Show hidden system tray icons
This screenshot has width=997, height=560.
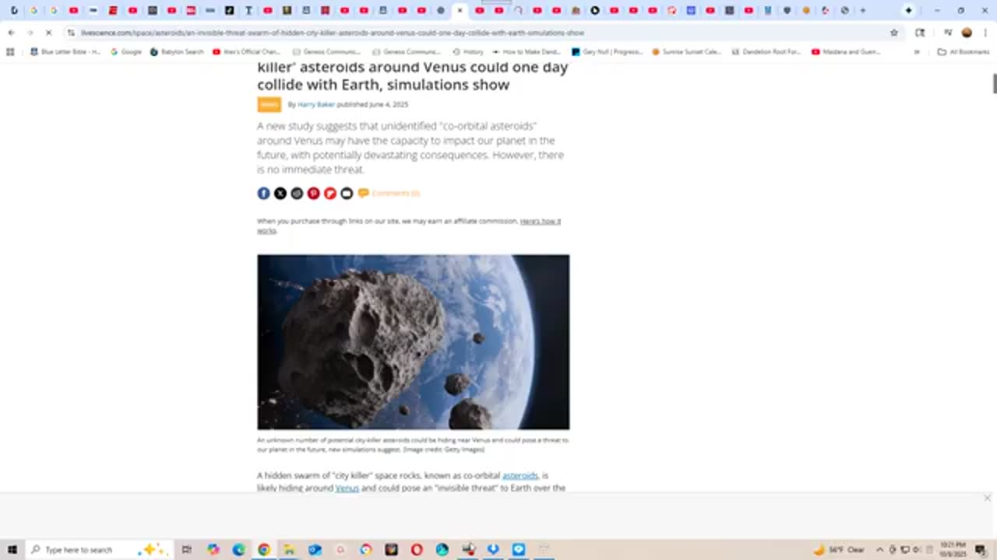tap(880, 550)
